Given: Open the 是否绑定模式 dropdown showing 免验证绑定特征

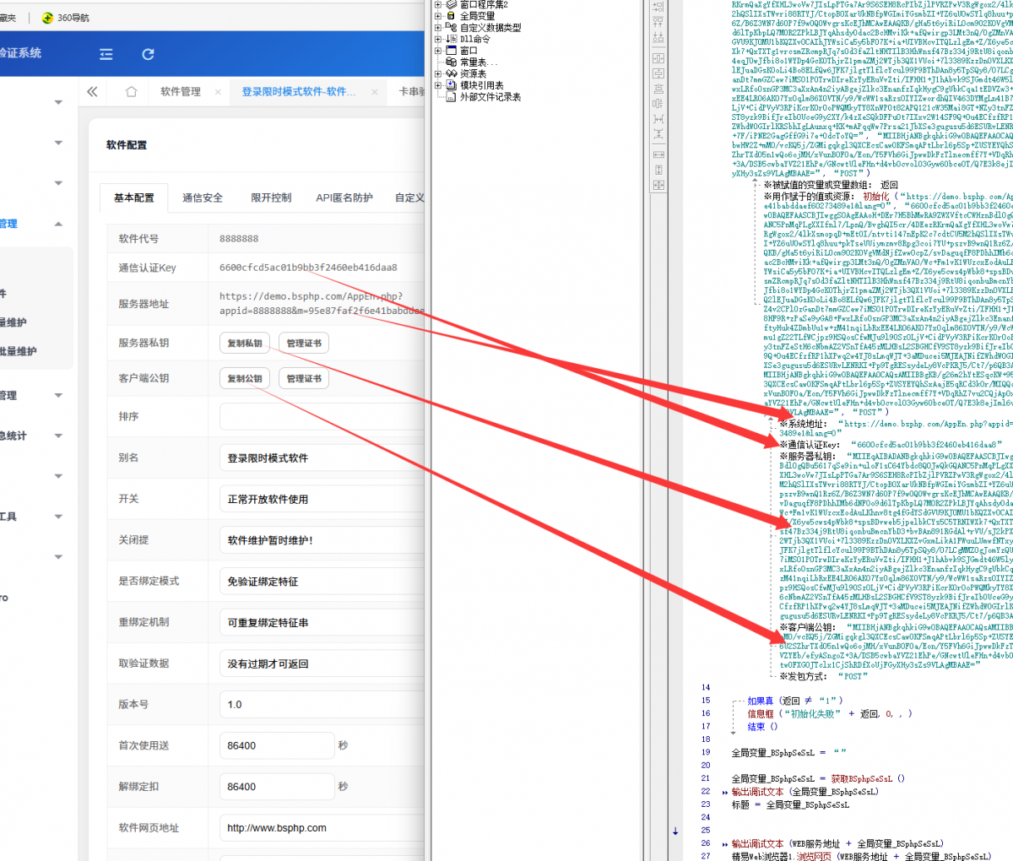Looking at the screenshot, I should pos(322,581).
